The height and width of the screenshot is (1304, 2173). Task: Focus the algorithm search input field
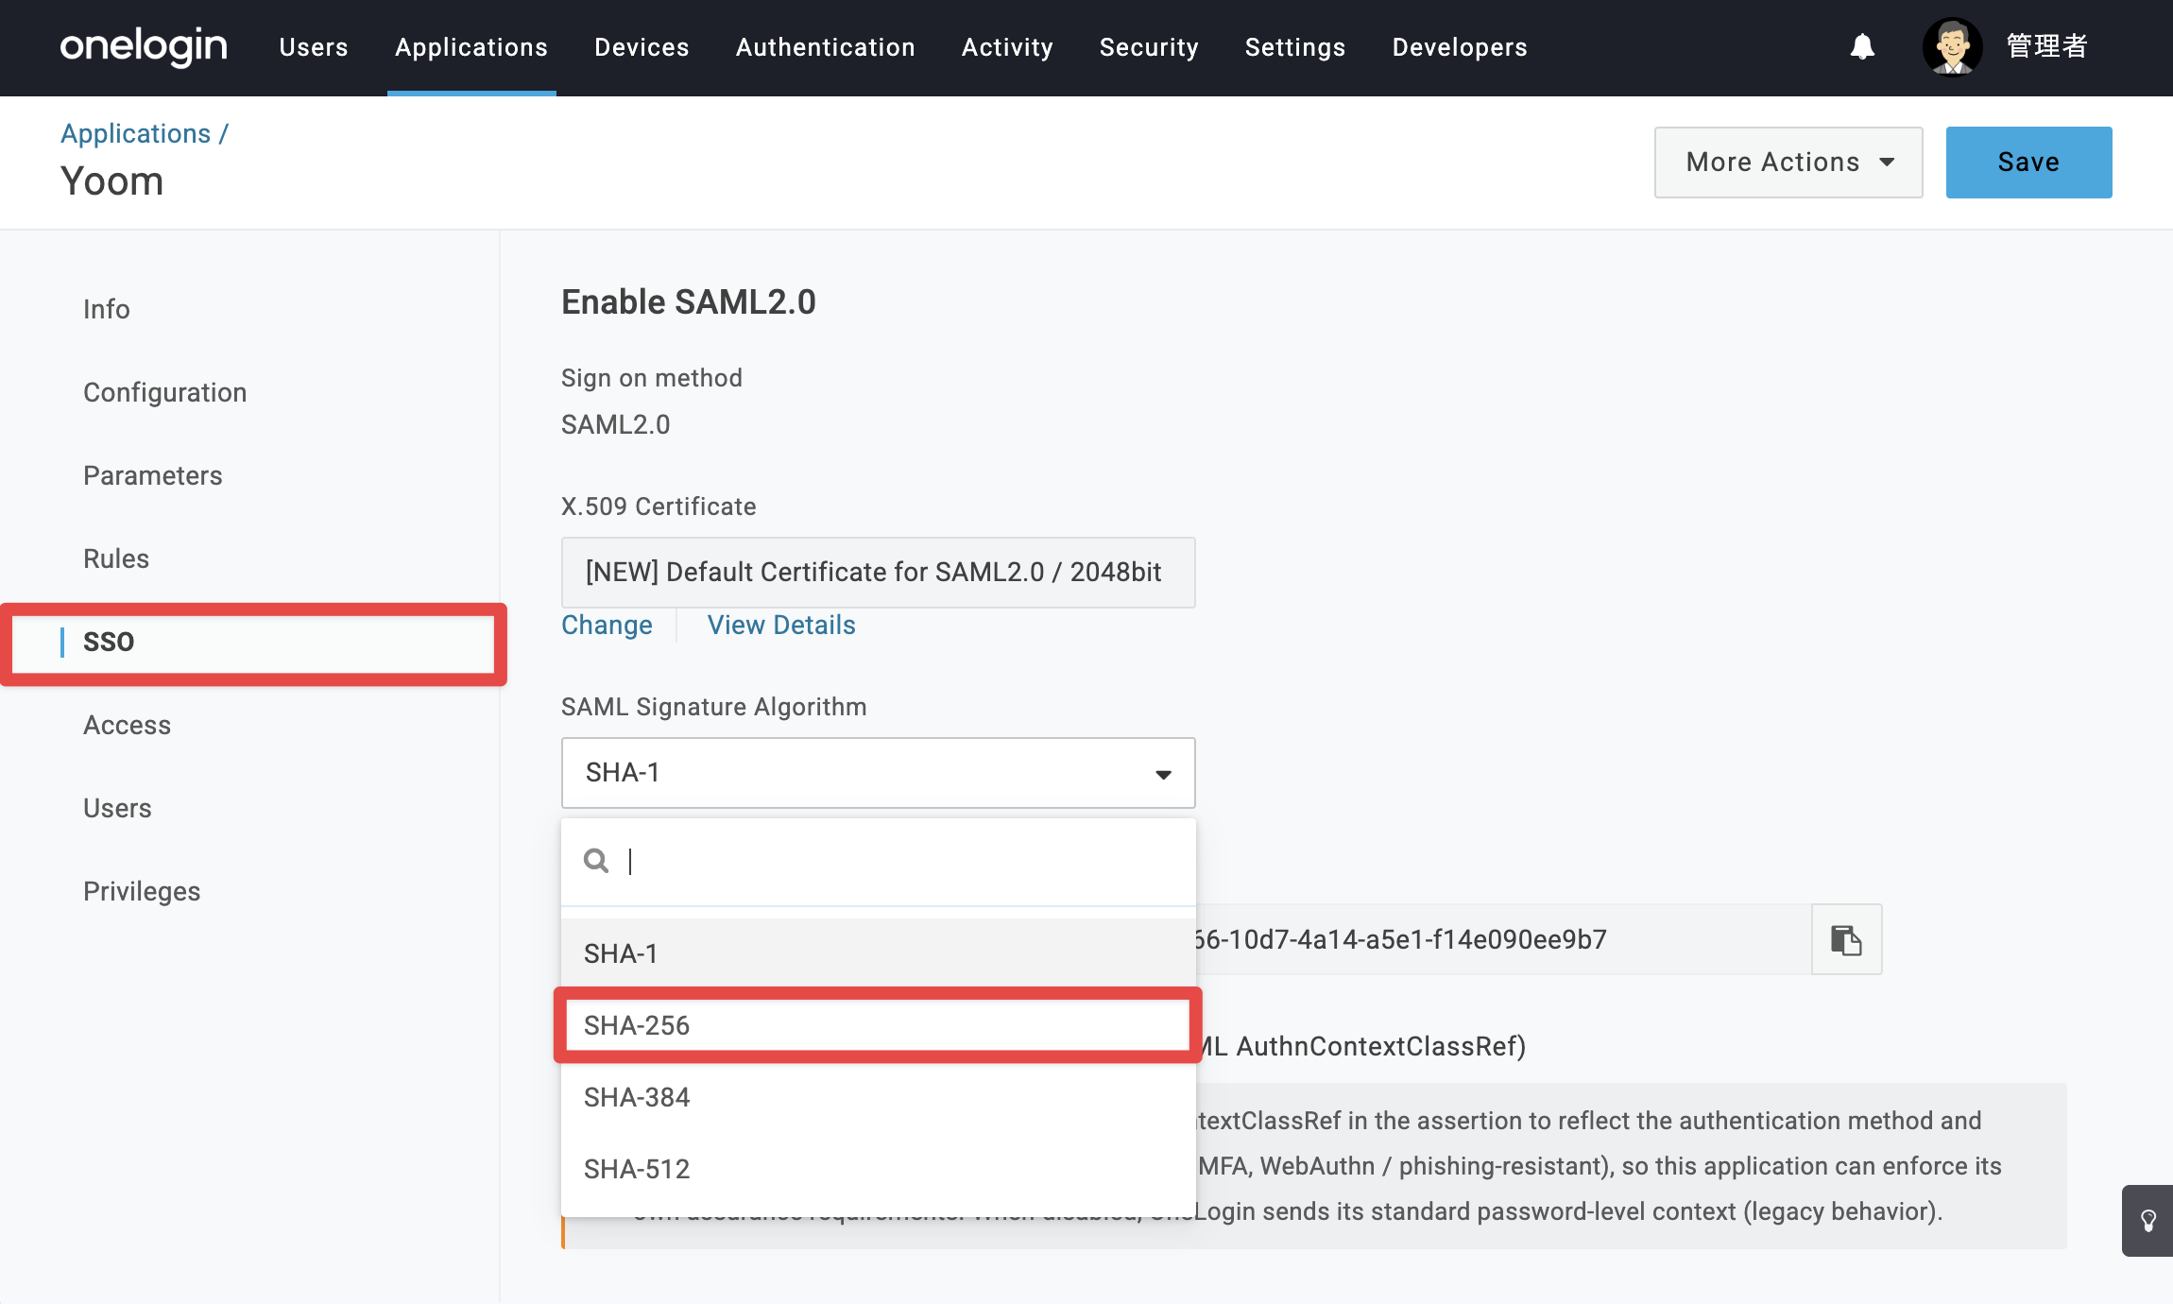click(x=902, y=861)
